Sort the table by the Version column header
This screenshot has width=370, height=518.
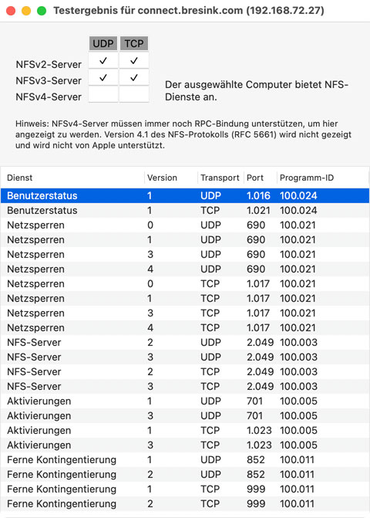coord(171,178)
